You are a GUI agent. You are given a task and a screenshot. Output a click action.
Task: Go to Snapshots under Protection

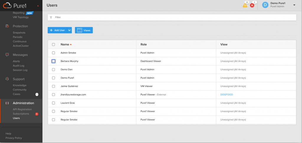click(19, 33)
